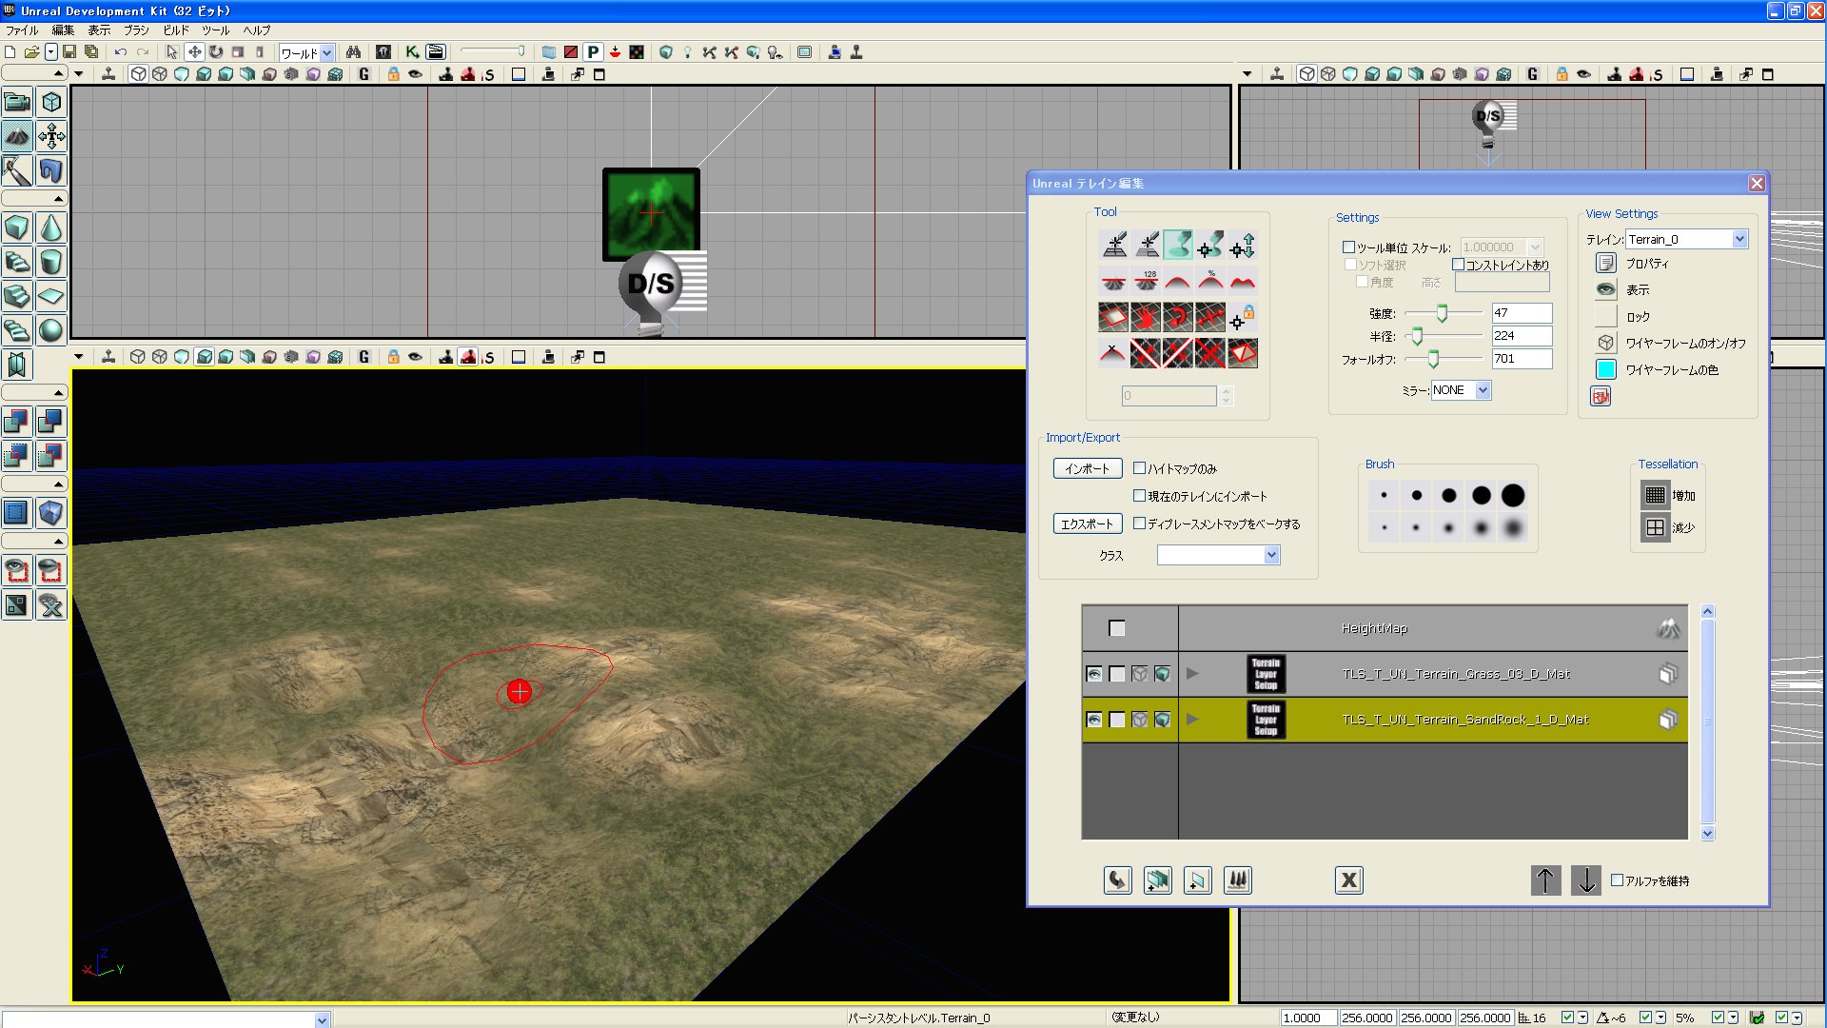The image size is (1827, 1028).
Task: Check the アルファを維持 checkbox
Action: [1617, 880]
